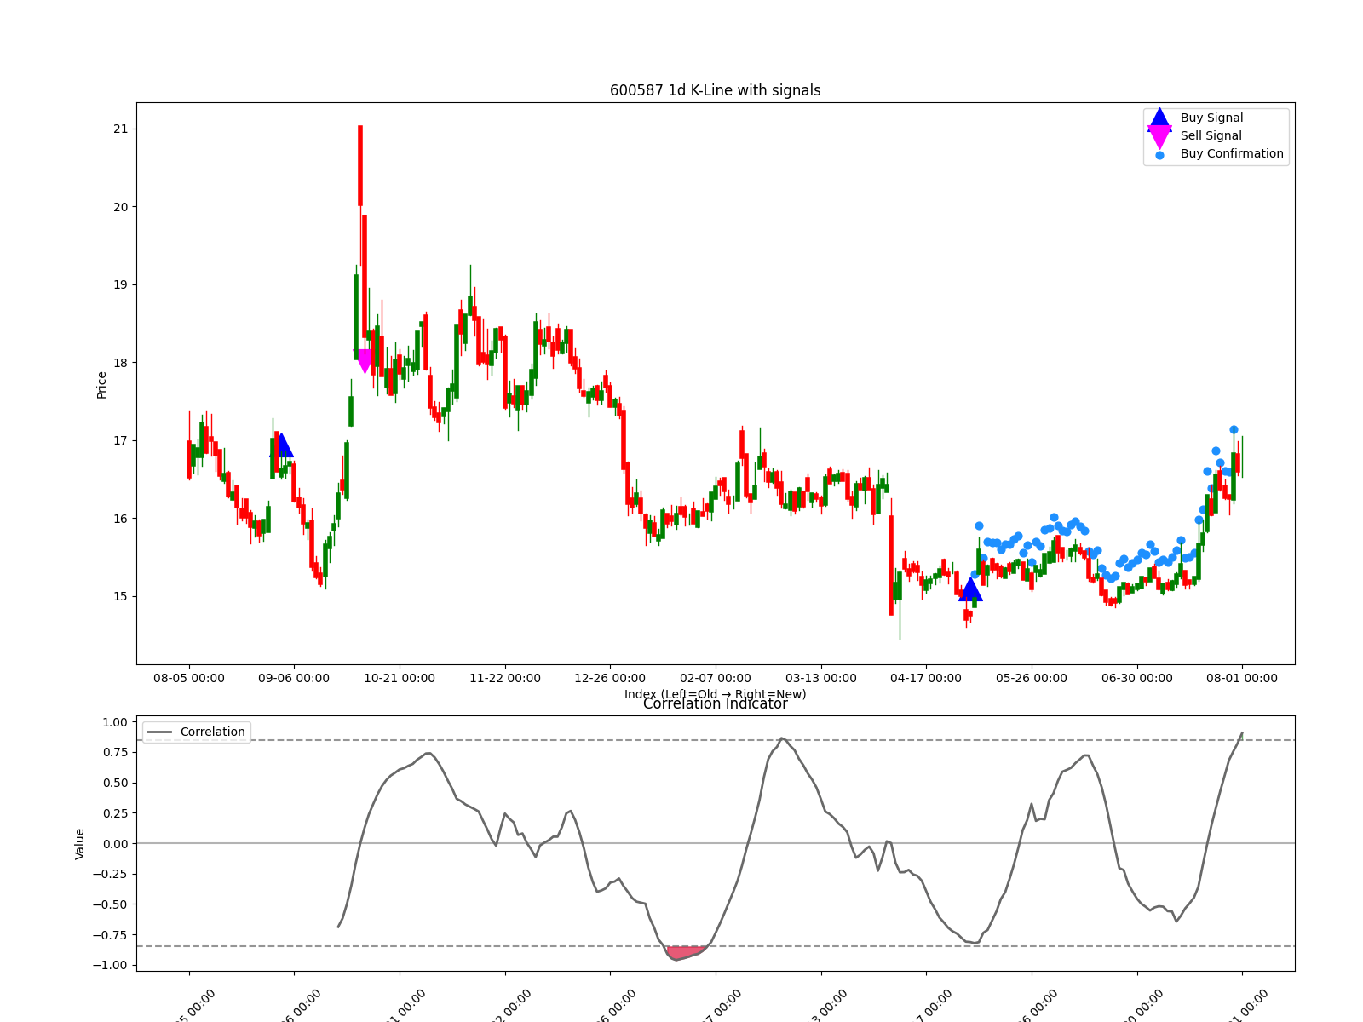Click the magenta Sell Signal triangle in legend
Screen dimensions: 1363x1022
point(1159,137)
